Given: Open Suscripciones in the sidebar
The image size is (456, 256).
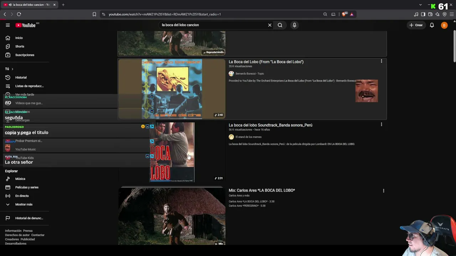Looking at the screenshot, I should (x=24, y=55).
